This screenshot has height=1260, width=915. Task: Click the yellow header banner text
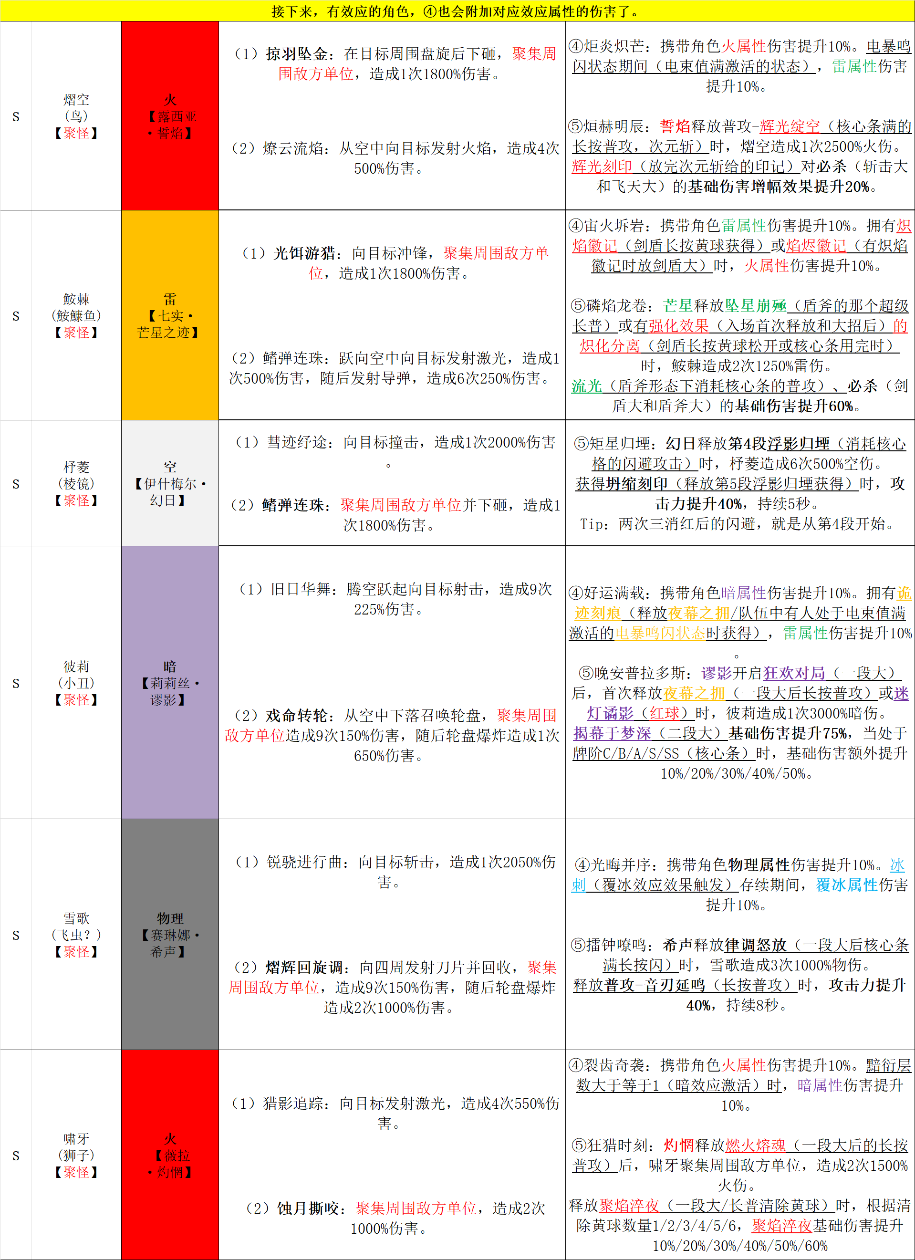pos(457,11)
